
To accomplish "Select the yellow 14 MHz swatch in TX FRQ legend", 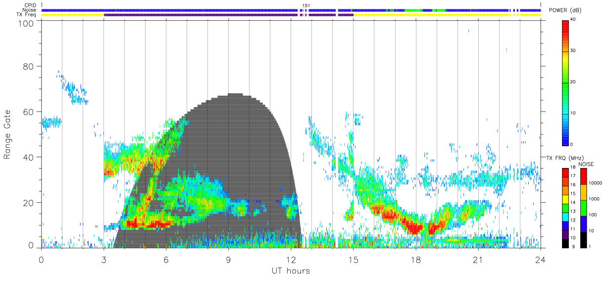I will tap(565, 199).
